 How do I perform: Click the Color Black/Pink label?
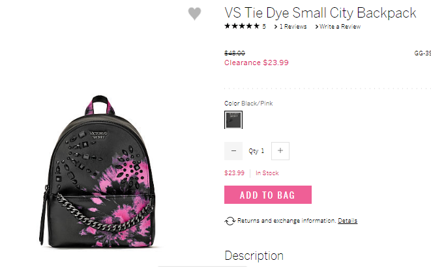coord(248,104)
